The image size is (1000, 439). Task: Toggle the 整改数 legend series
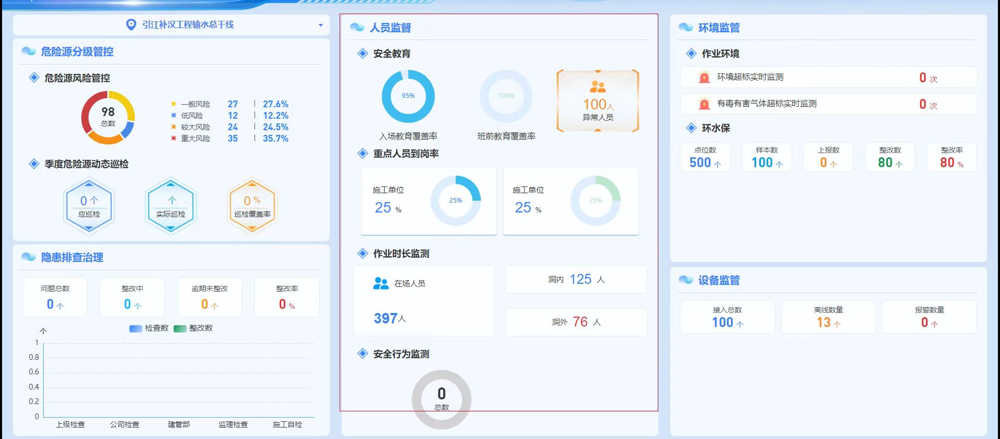(193, 328)
